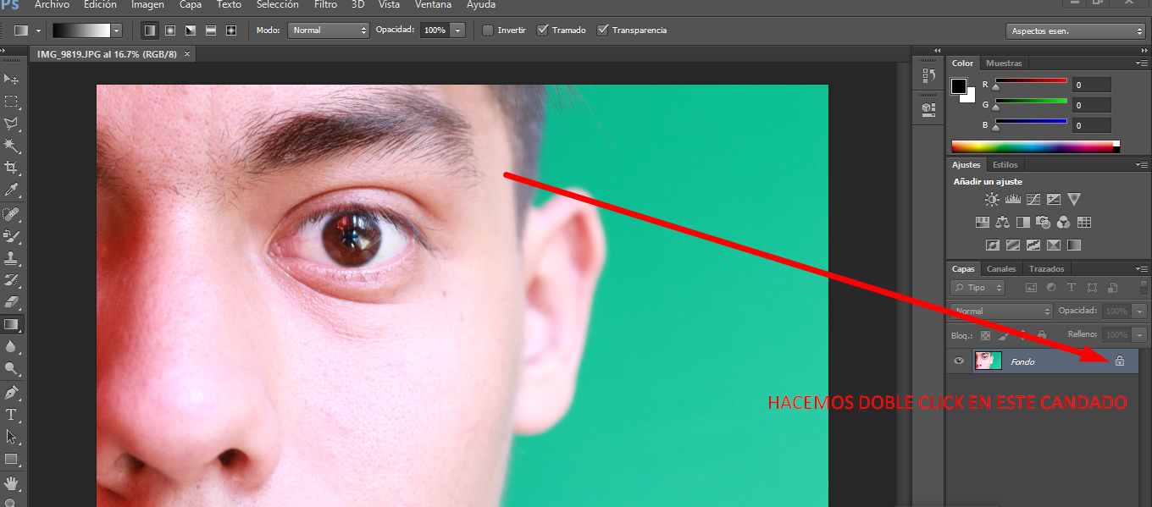Viewport: 1152px width, 507px height.
Task: Open the History panel icon
Action: [x=928, y=75]
